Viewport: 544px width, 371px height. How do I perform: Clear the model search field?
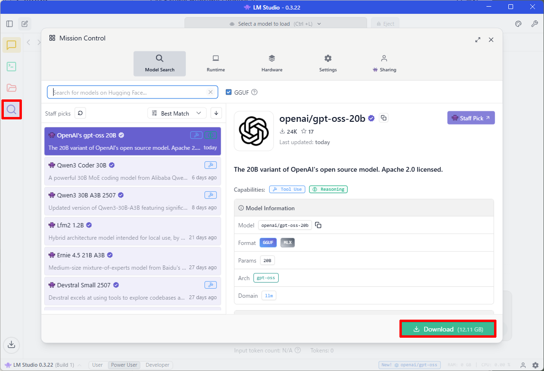pyautogui.click(x=210, y=92)
